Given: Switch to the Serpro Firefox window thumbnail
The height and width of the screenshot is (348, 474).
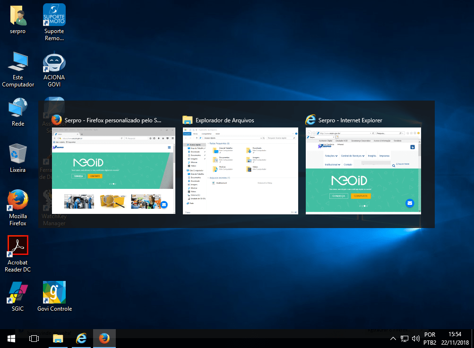Looking at the screenshot, I should pyautogui.click(x=113, y=170).
